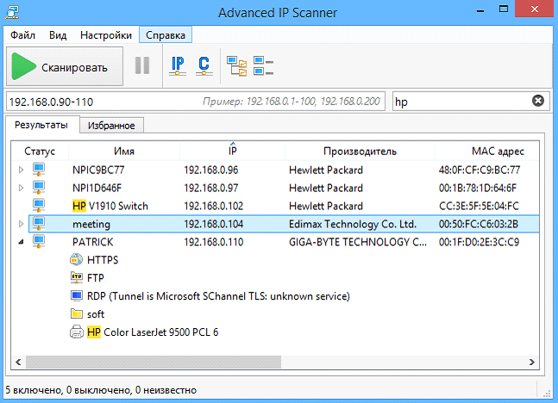Select the NPI1D646F device name
The width and height of the screenshot is (558, 403).
[97, 188]
